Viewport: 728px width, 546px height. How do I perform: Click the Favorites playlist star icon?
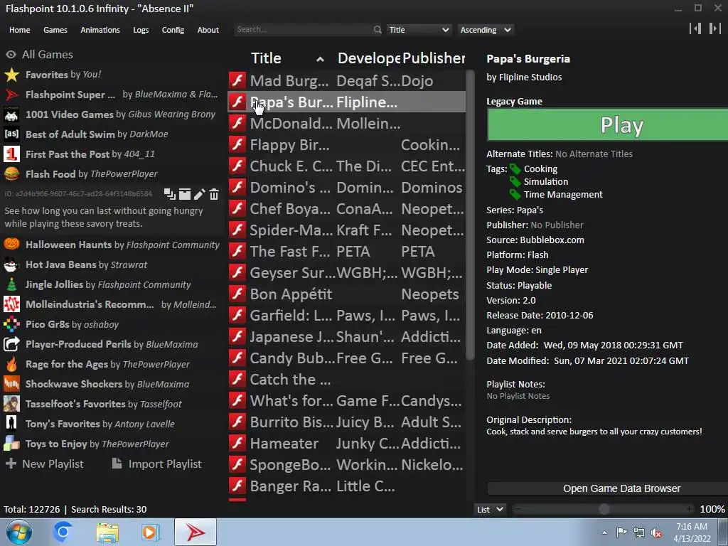coord(11,75)
